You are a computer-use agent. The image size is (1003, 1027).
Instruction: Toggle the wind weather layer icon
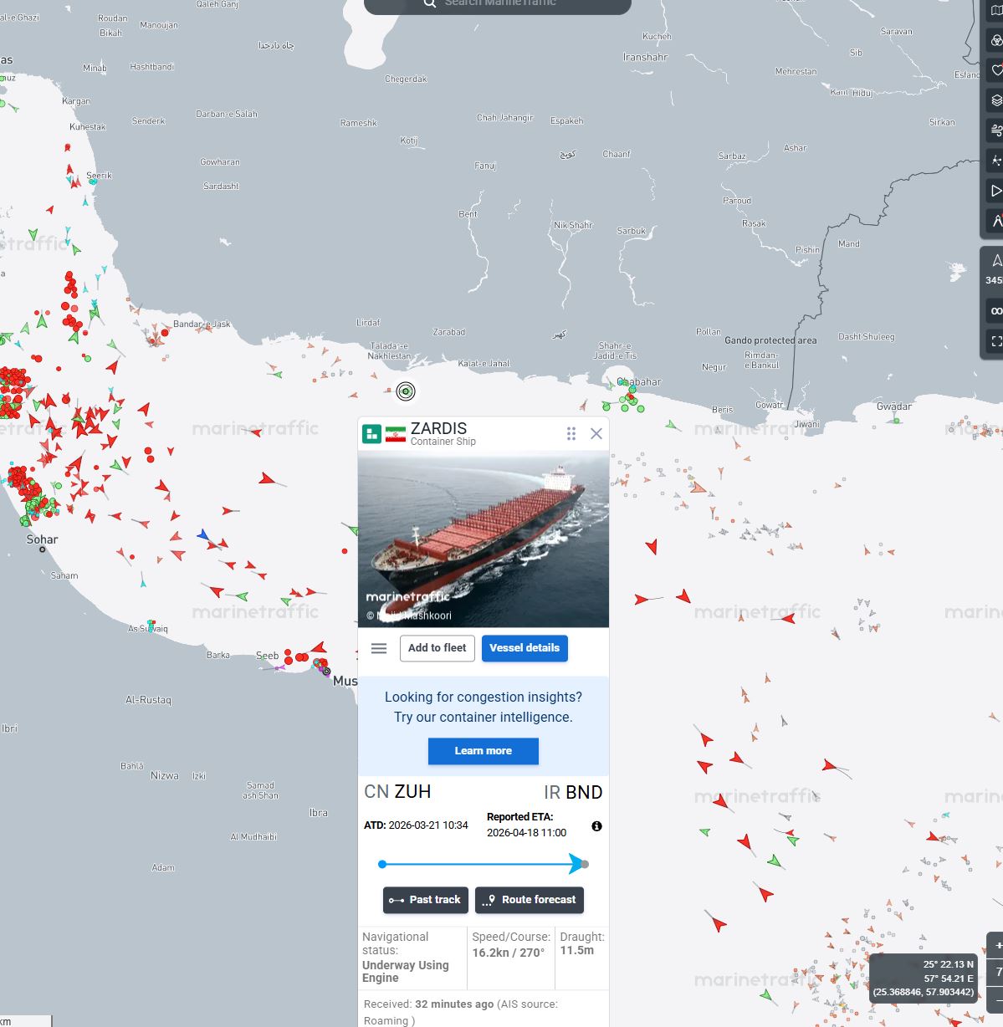pyautogui.click(x=996, y=130)
